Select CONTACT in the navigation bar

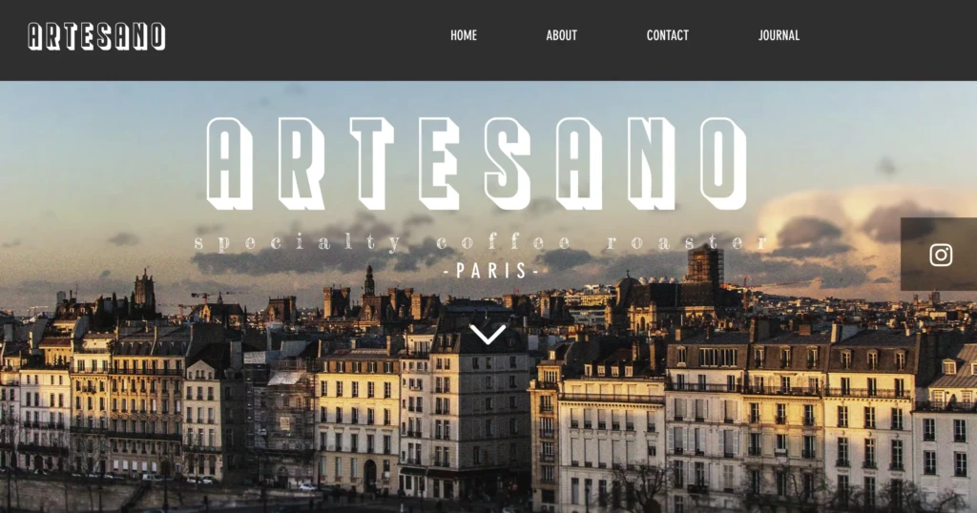(667, 35)
